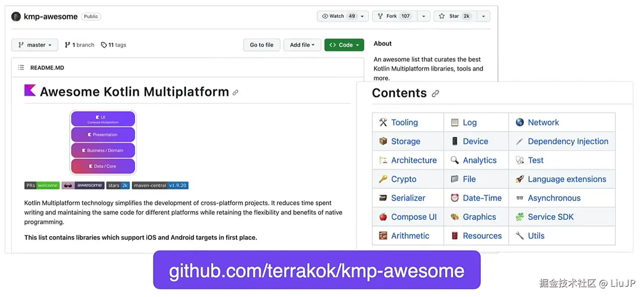Click the Architecture crane icon
Viewport: 644px width, 297px height.
[383, 160]
